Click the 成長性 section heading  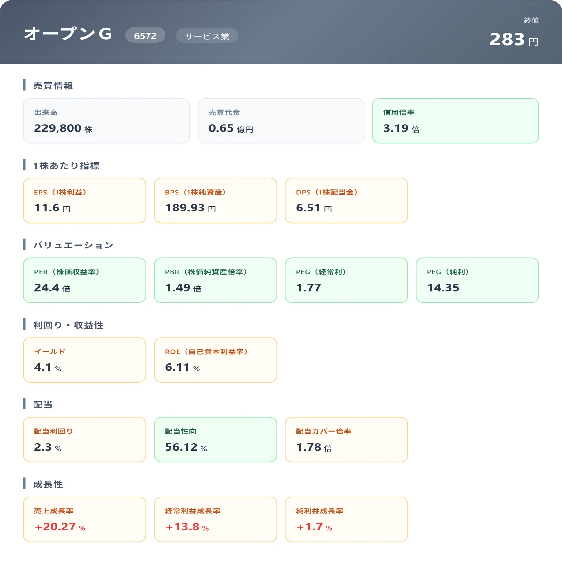[48, 484]
